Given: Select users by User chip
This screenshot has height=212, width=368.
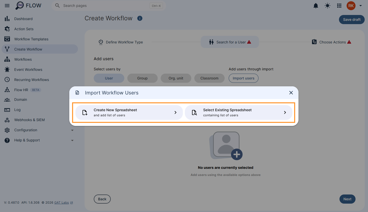Looking at the screenshot, I should (x=109, y=78).
